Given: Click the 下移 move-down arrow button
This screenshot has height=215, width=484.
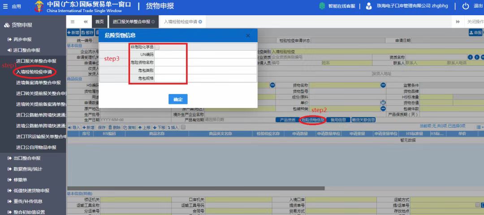Looking at the screenshot, I should pyautogui.click(x=159, y=127).
